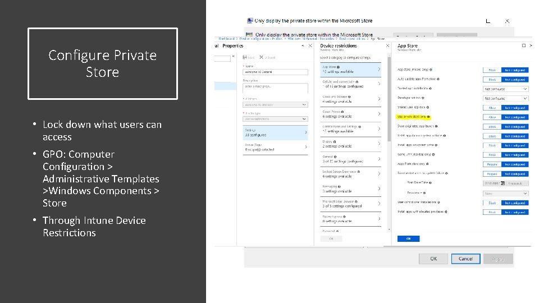The width and height of the screenshot is (539, 303).
Task: Set Force restart apps on update failure to Require
Action: 492,174
